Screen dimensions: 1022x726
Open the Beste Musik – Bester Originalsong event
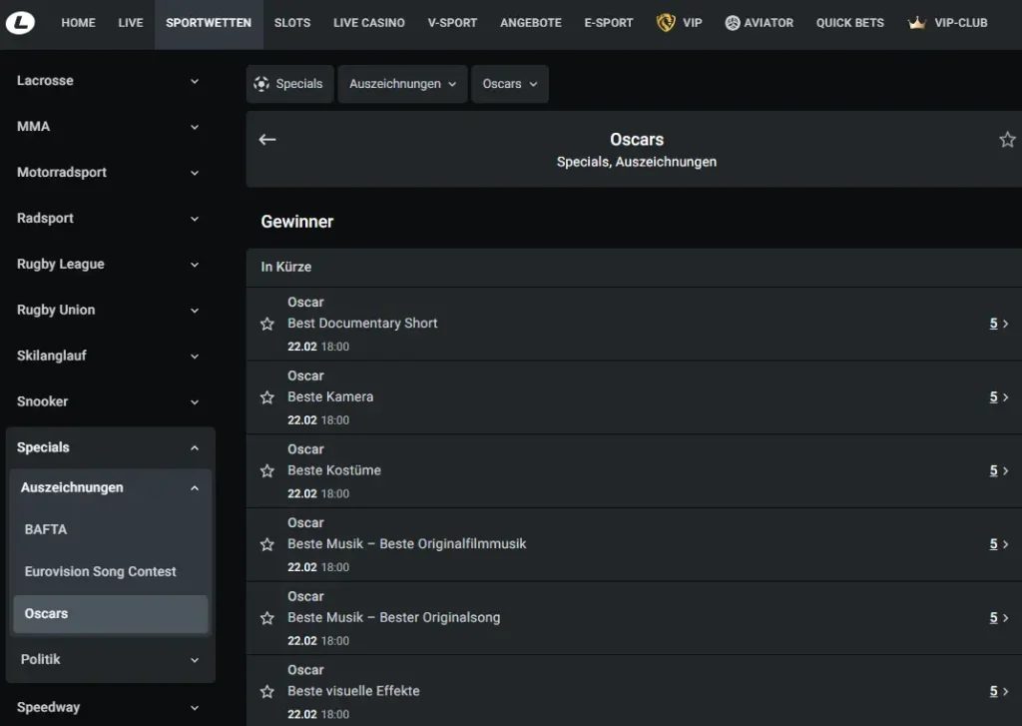point(394,617)
